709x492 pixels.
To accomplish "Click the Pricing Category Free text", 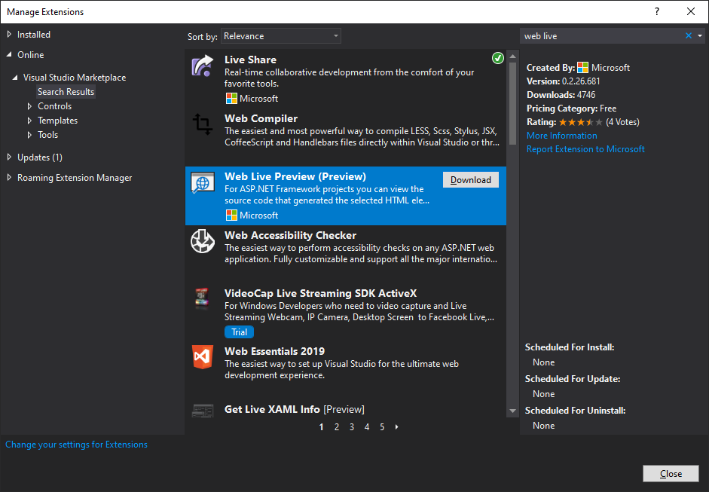I will 572,108.
